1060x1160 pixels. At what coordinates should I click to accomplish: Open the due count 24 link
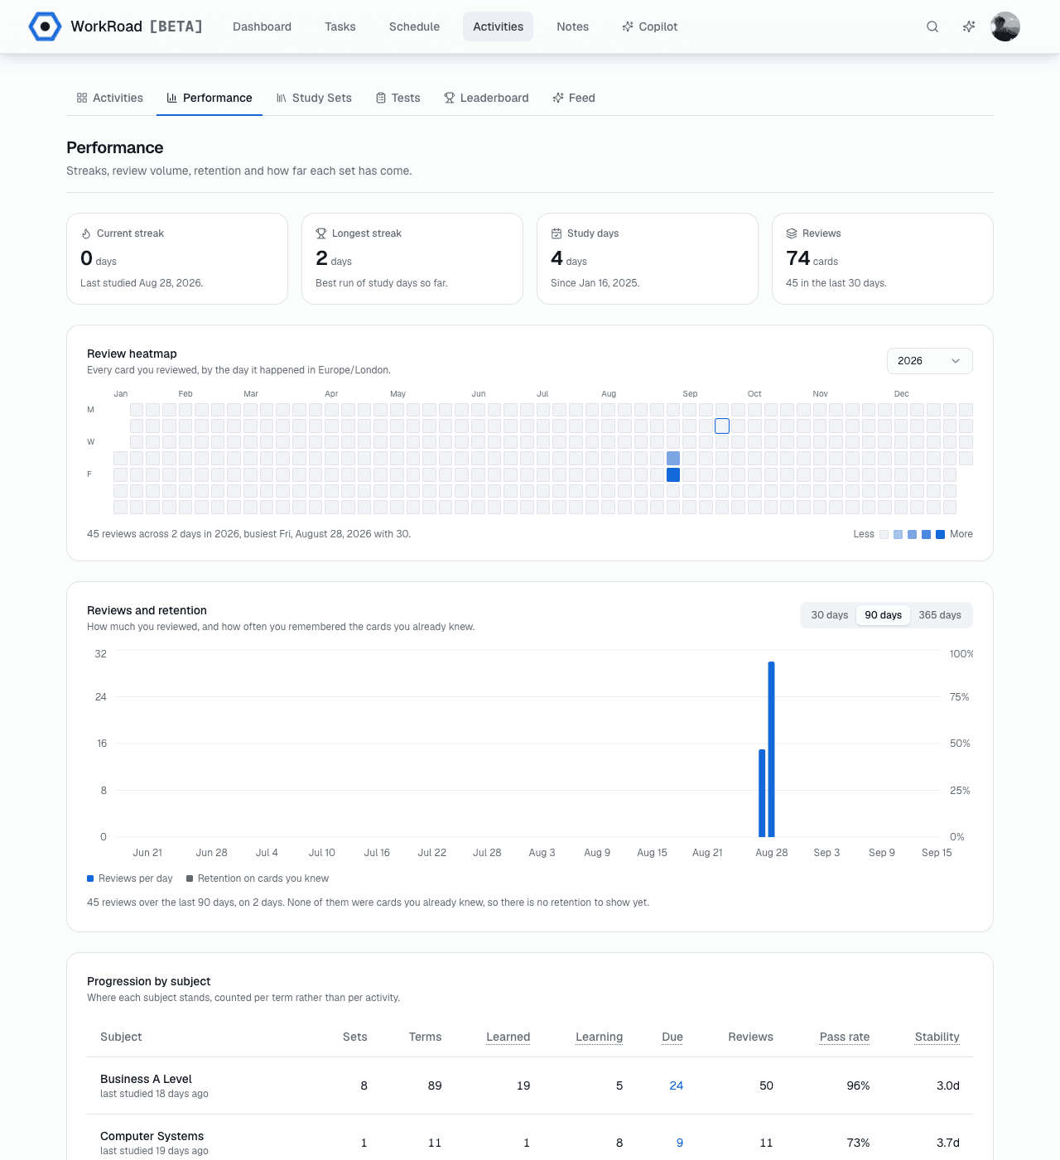click(676, 1085)
